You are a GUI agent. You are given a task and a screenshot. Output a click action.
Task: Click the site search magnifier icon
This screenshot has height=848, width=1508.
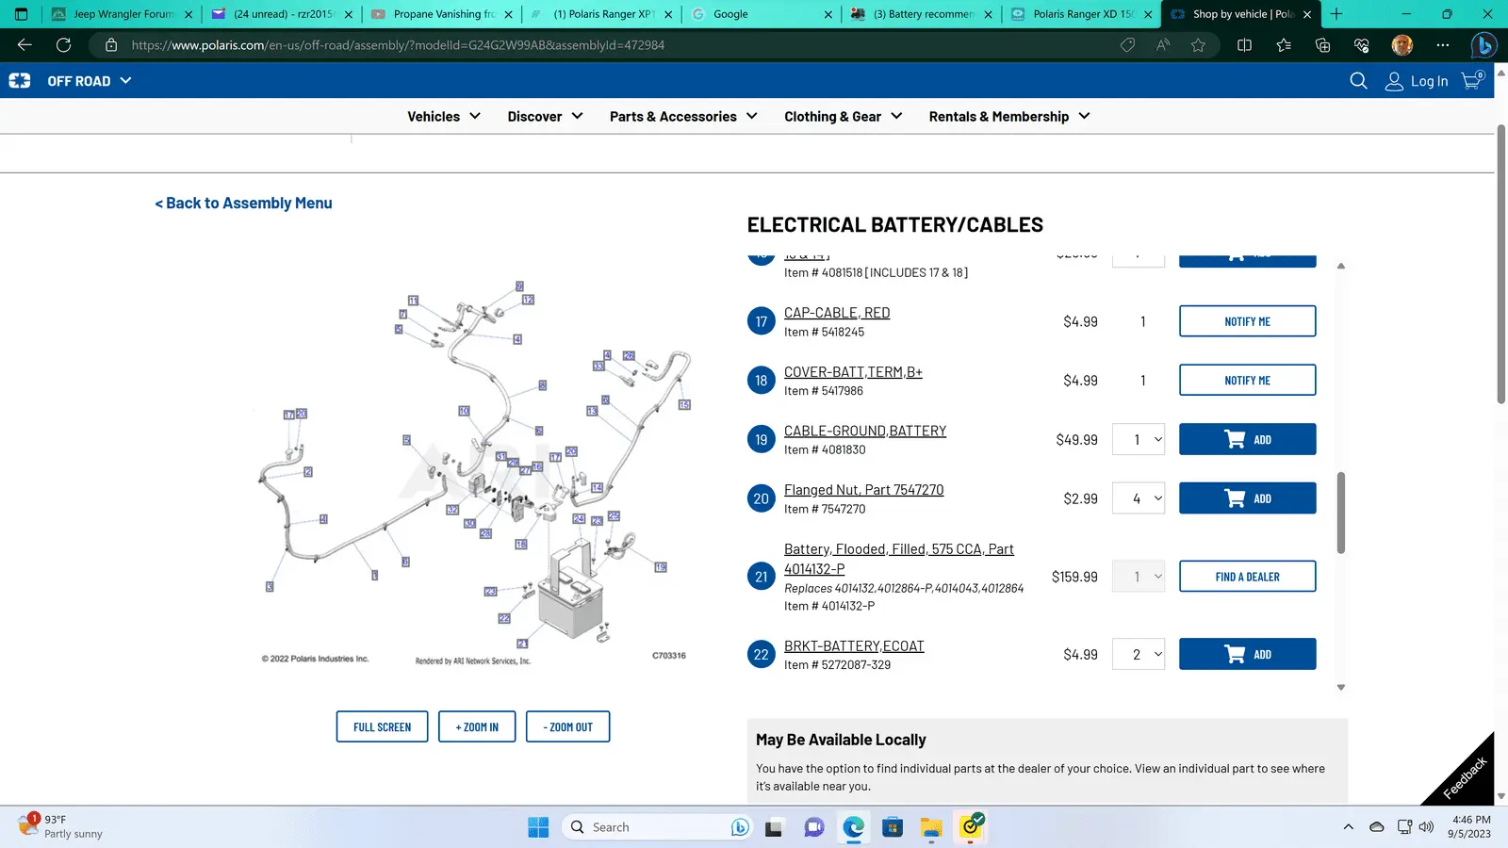click(1358, 81)
